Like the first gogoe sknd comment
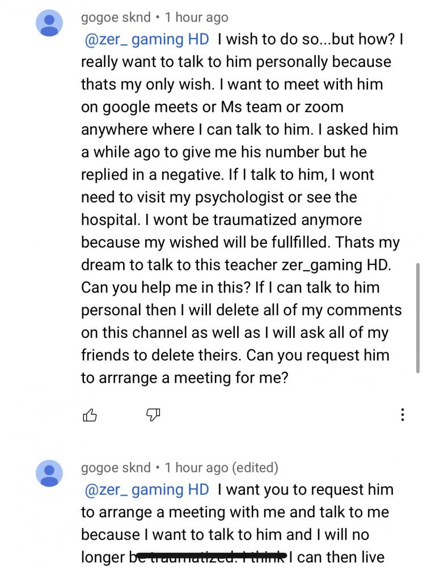 click(x=90, y=415)
